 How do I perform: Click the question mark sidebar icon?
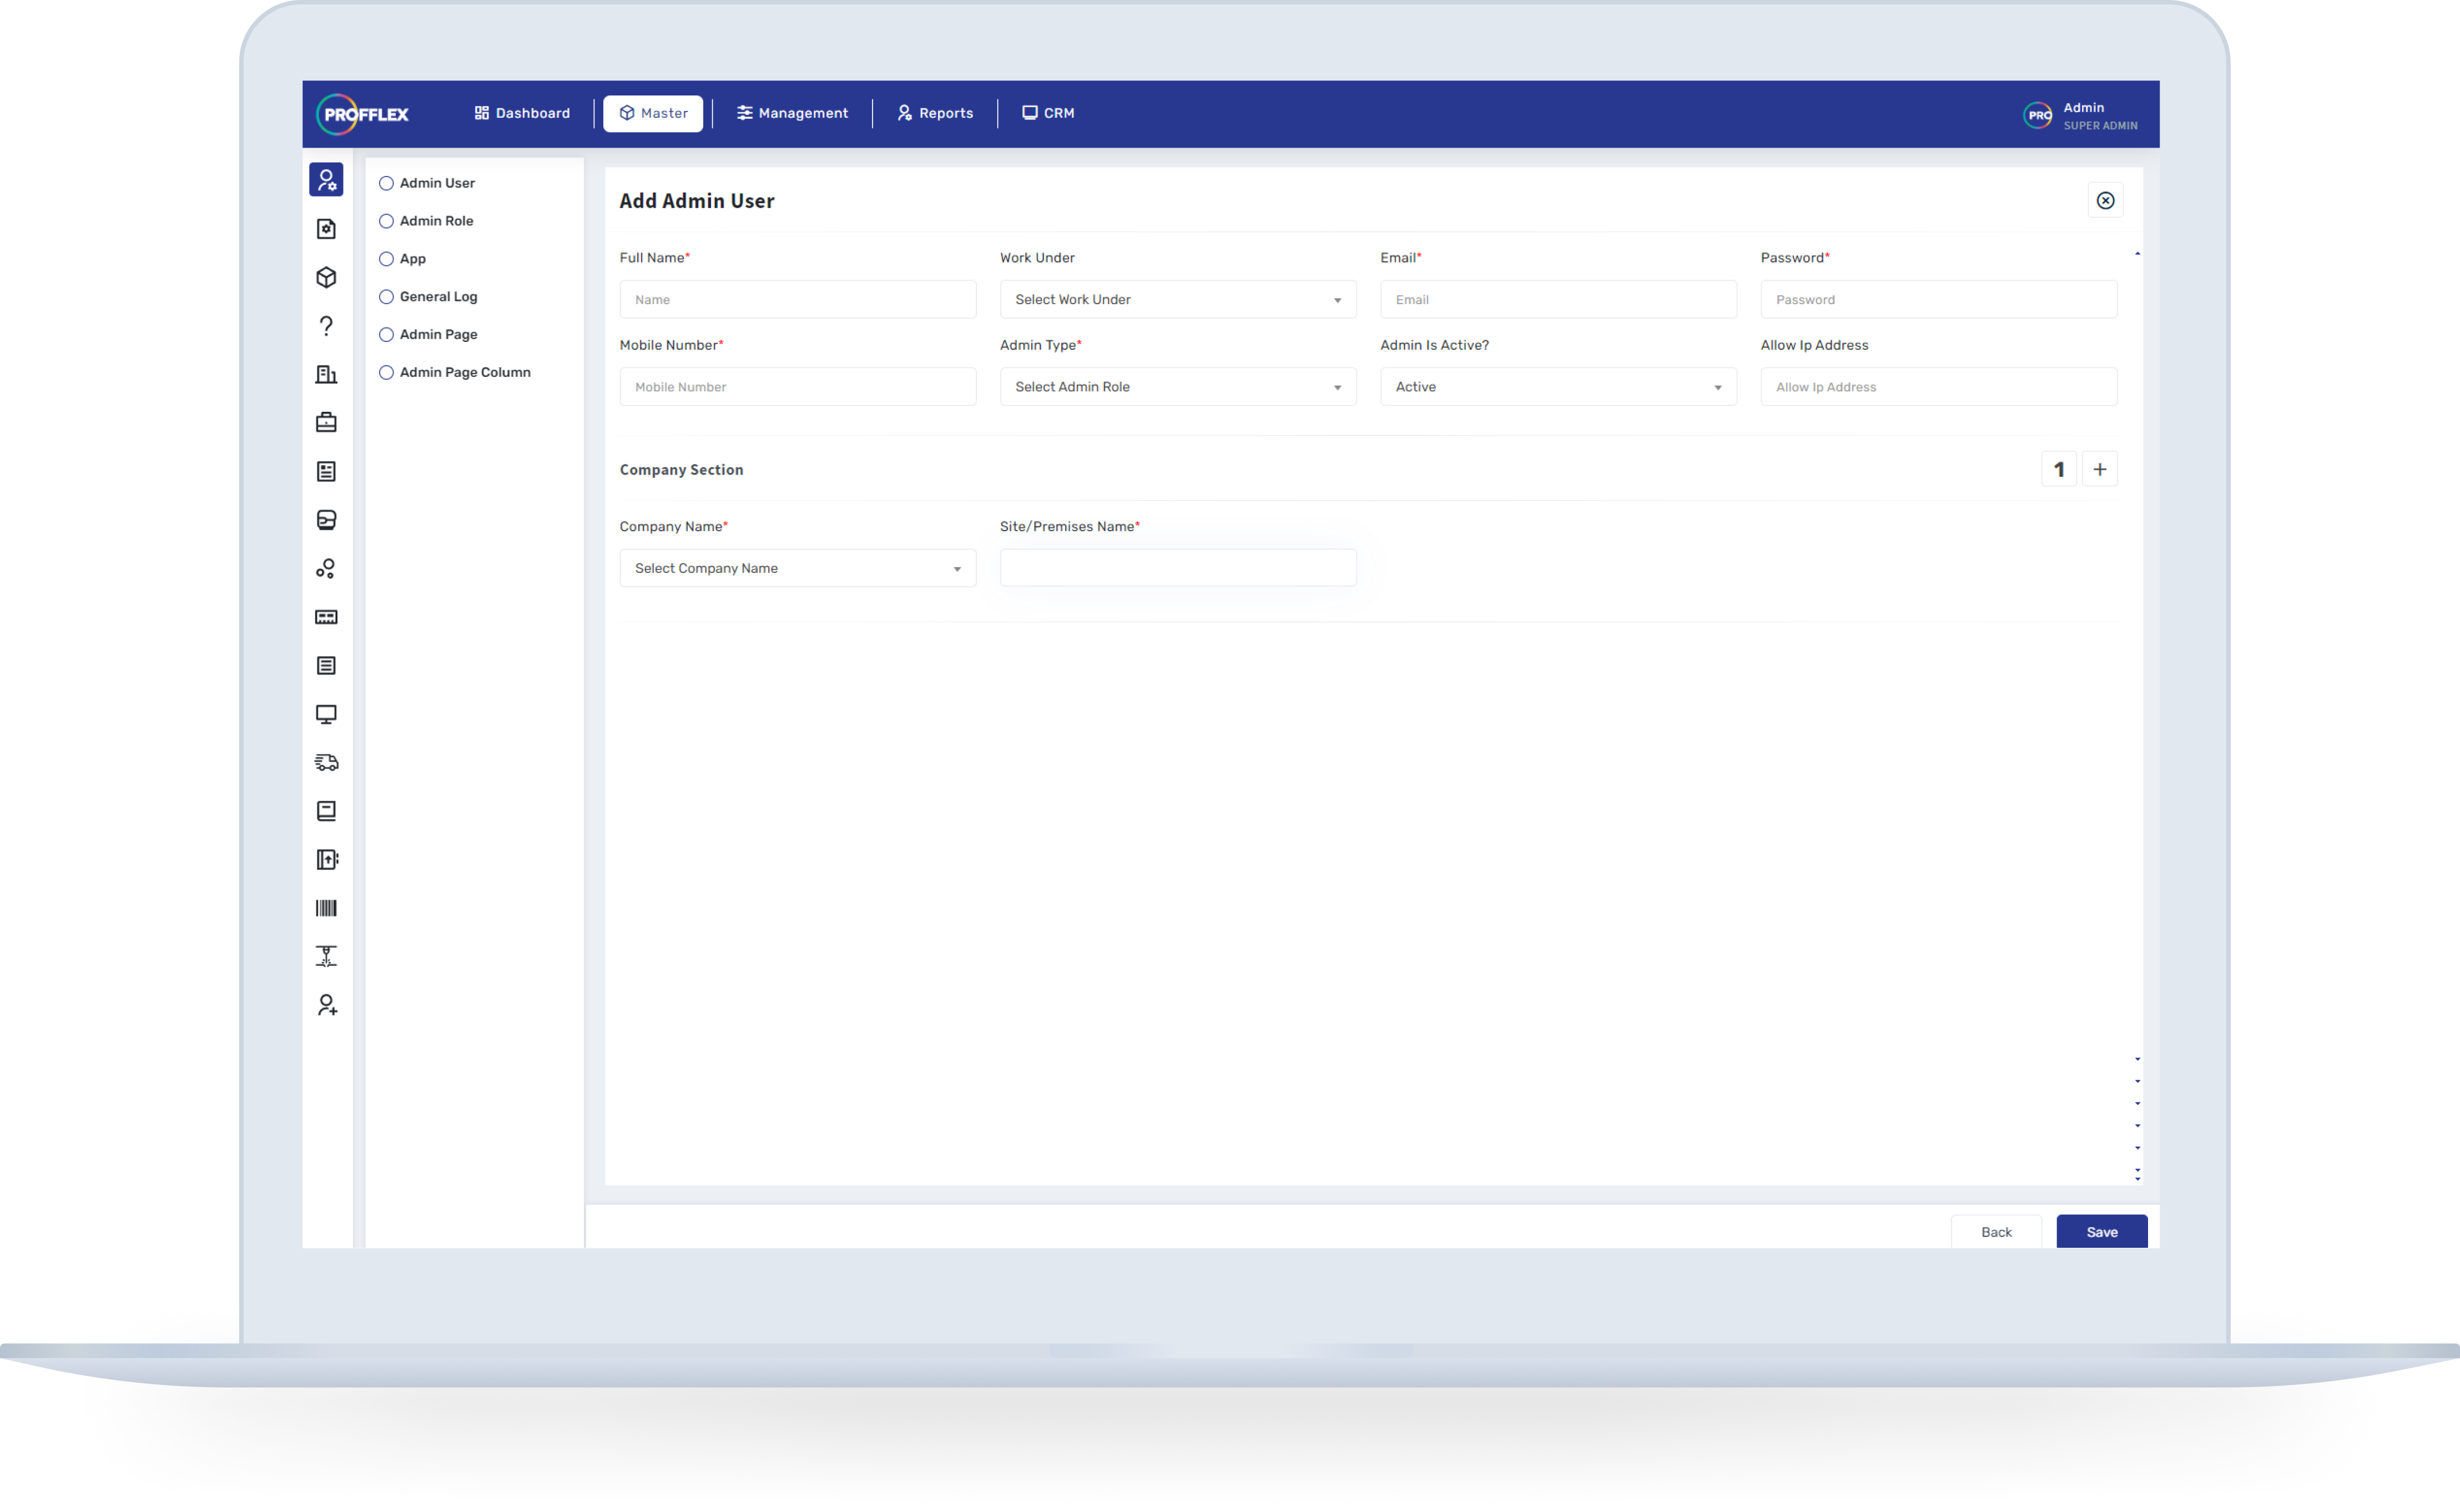point(326,326)
